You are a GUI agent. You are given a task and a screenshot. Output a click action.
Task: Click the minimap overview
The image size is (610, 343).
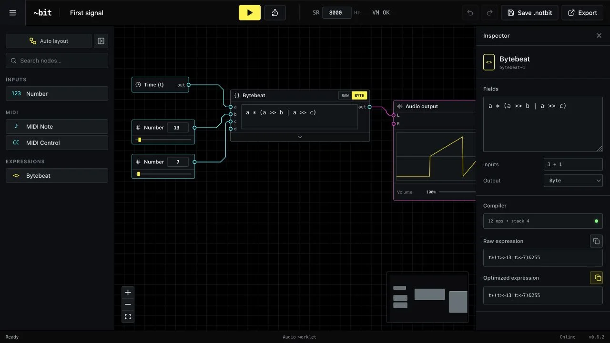(427, 297)
